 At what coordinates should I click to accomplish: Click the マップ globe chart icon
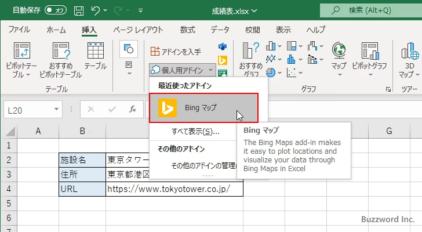[339, 50]
